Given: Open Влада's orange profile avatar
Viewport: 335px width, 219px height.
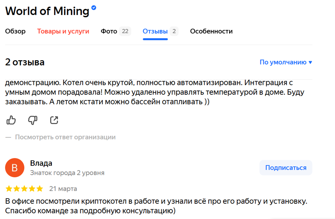Looking at the screenshot, I should (15, 168).
